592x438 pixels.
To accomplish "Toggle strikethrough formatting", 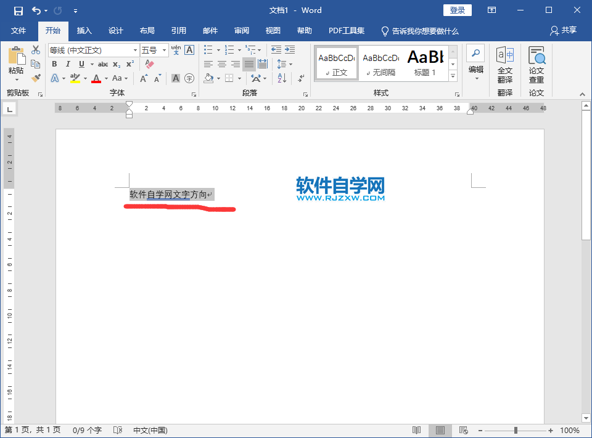I will (x=103, y=64).
